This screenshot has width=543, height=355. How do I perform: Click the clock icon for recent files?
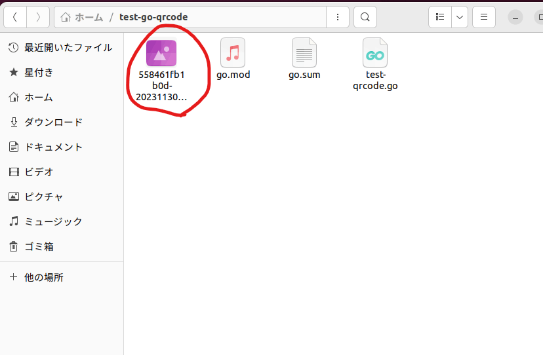tap(14, 48)
